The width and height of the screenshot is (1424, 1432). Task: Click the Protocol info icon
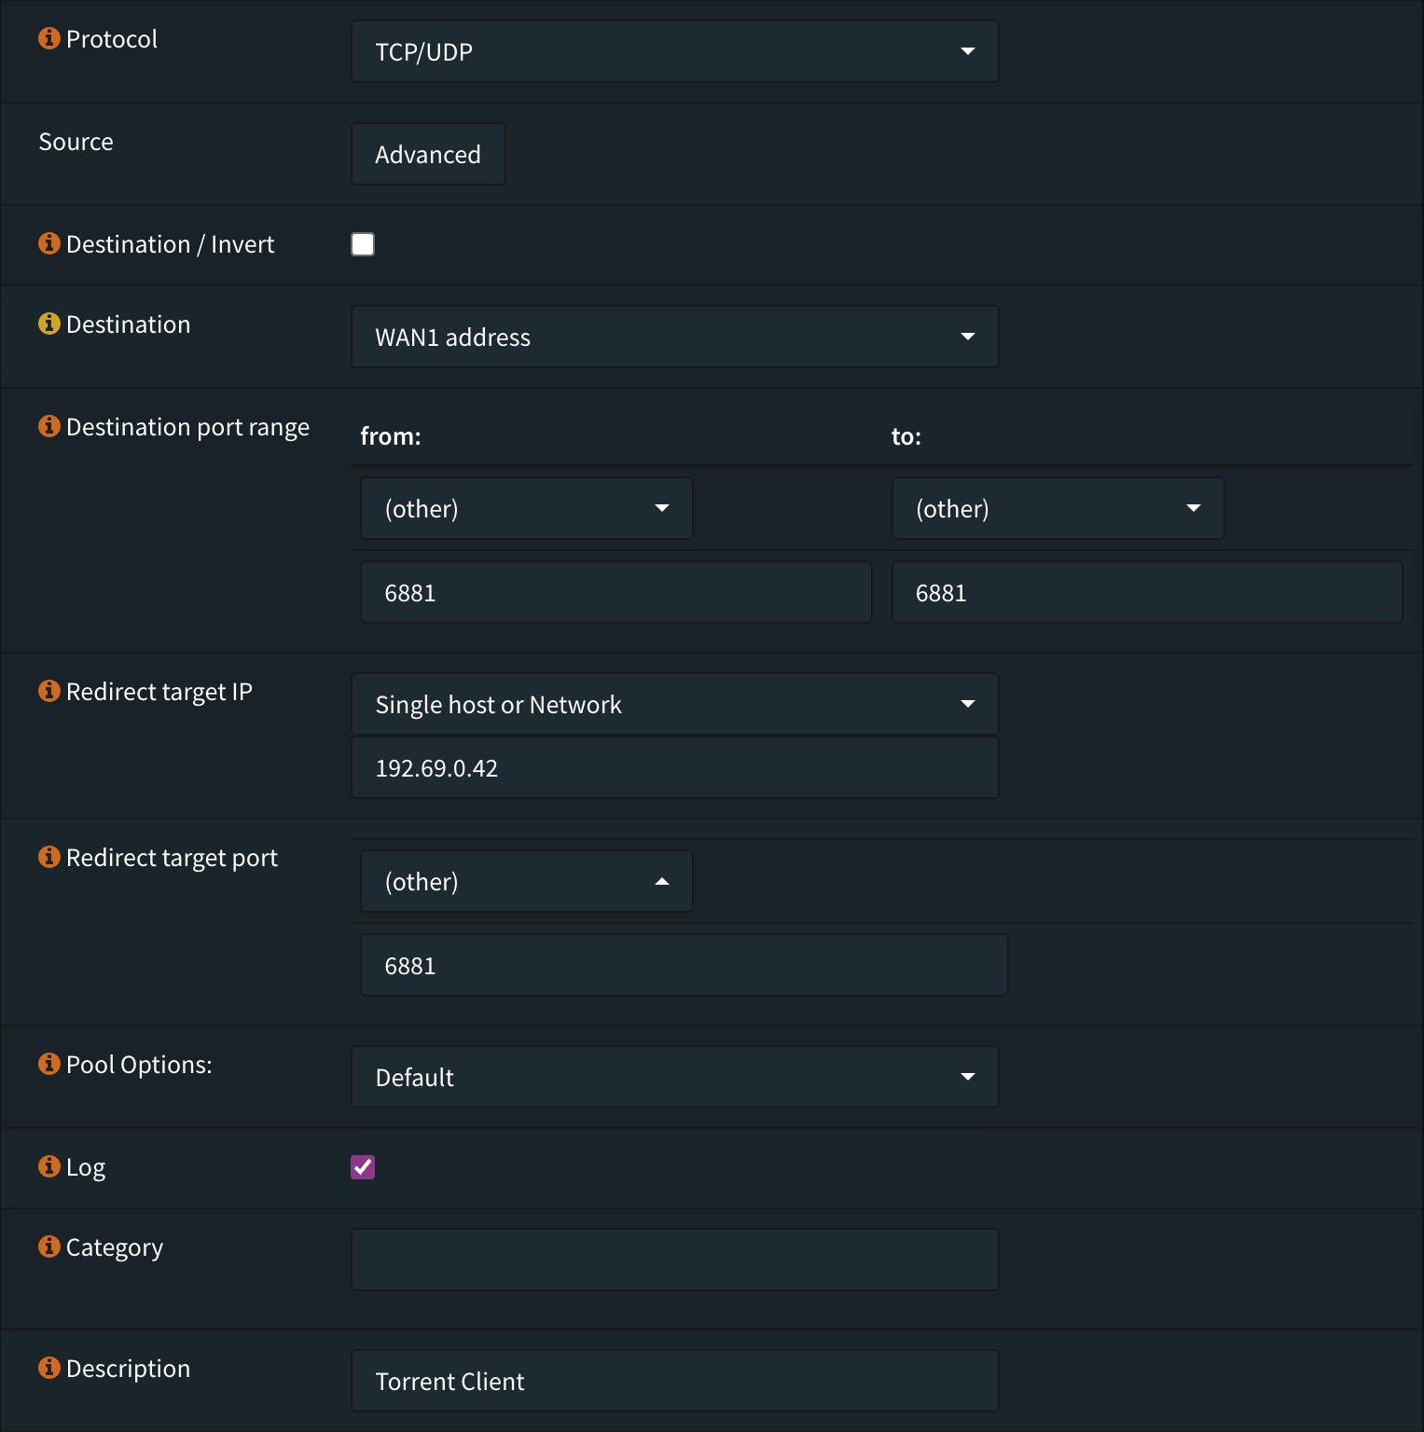coord(49,38)
